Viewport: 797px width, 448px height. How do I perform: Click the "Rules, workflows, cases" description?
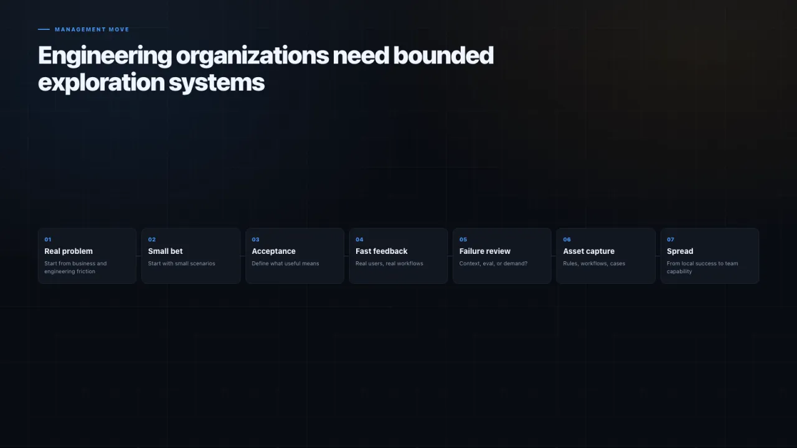click(594, 264)
